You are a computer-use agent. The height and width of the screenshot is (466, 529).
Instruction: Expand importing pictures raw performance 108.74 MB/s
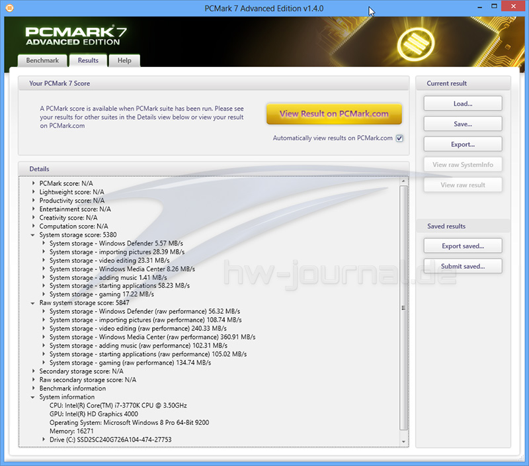point(44,320)
